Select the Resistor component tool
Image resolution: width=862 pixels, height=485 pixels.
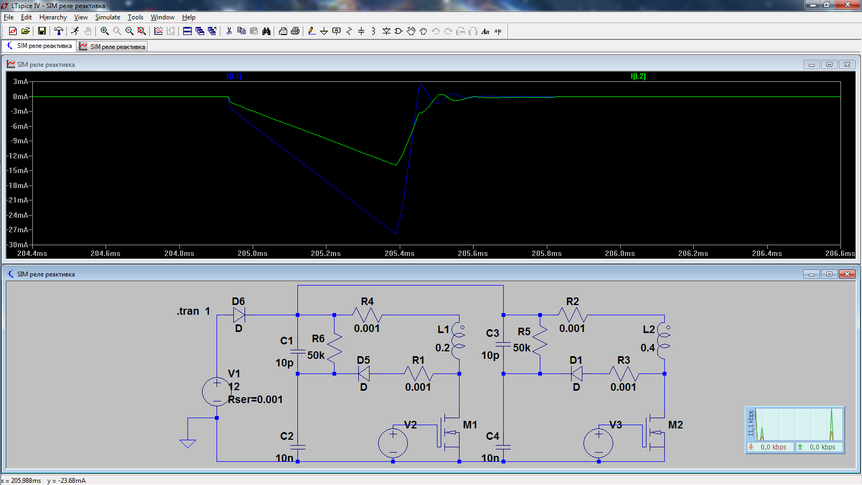pos(349,31)
